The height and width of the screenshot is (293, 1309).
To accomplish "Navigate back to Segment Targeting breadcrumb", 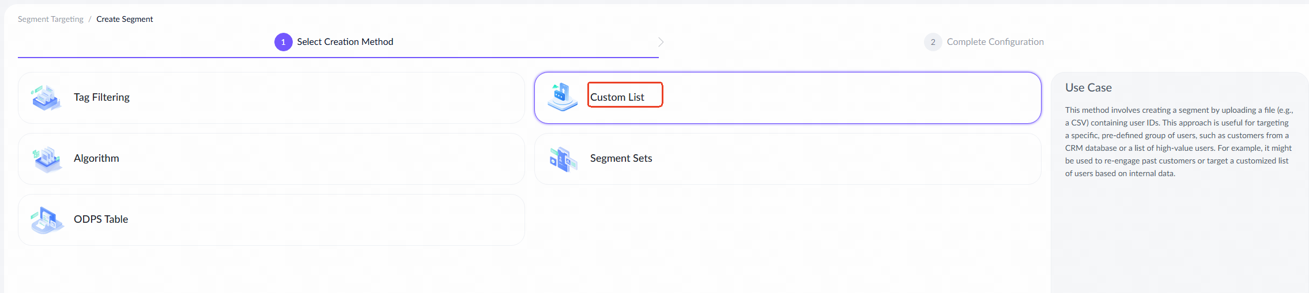I will click(51, 19).
